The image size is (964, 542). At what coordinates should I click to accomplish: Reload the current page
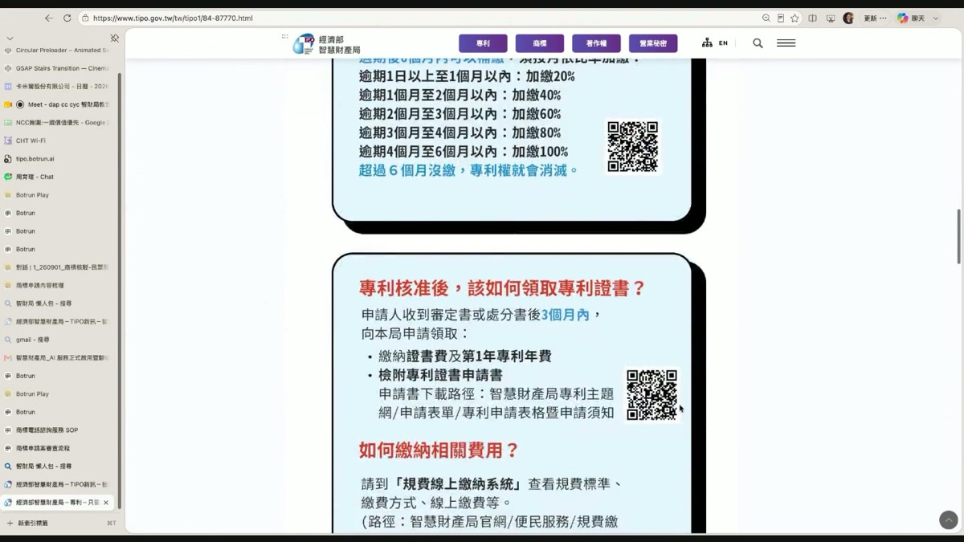[67, 18]
